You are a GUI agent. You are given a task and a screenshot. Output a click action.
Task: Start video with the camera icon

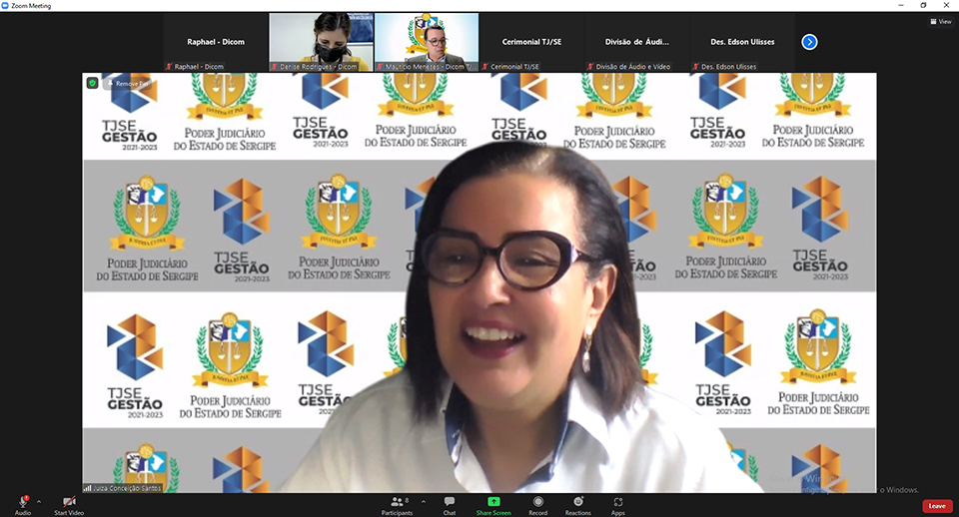coord(69,501)
